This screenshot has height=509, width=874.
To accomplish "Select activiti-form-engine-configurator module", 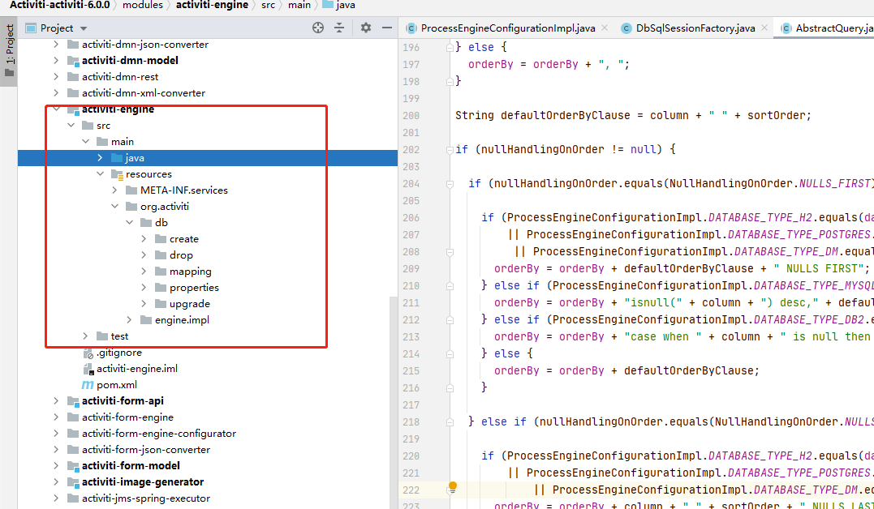I will [x=159, y=434].
